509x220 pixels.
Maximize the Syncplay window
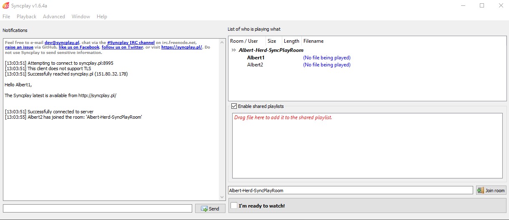[481, 5]
